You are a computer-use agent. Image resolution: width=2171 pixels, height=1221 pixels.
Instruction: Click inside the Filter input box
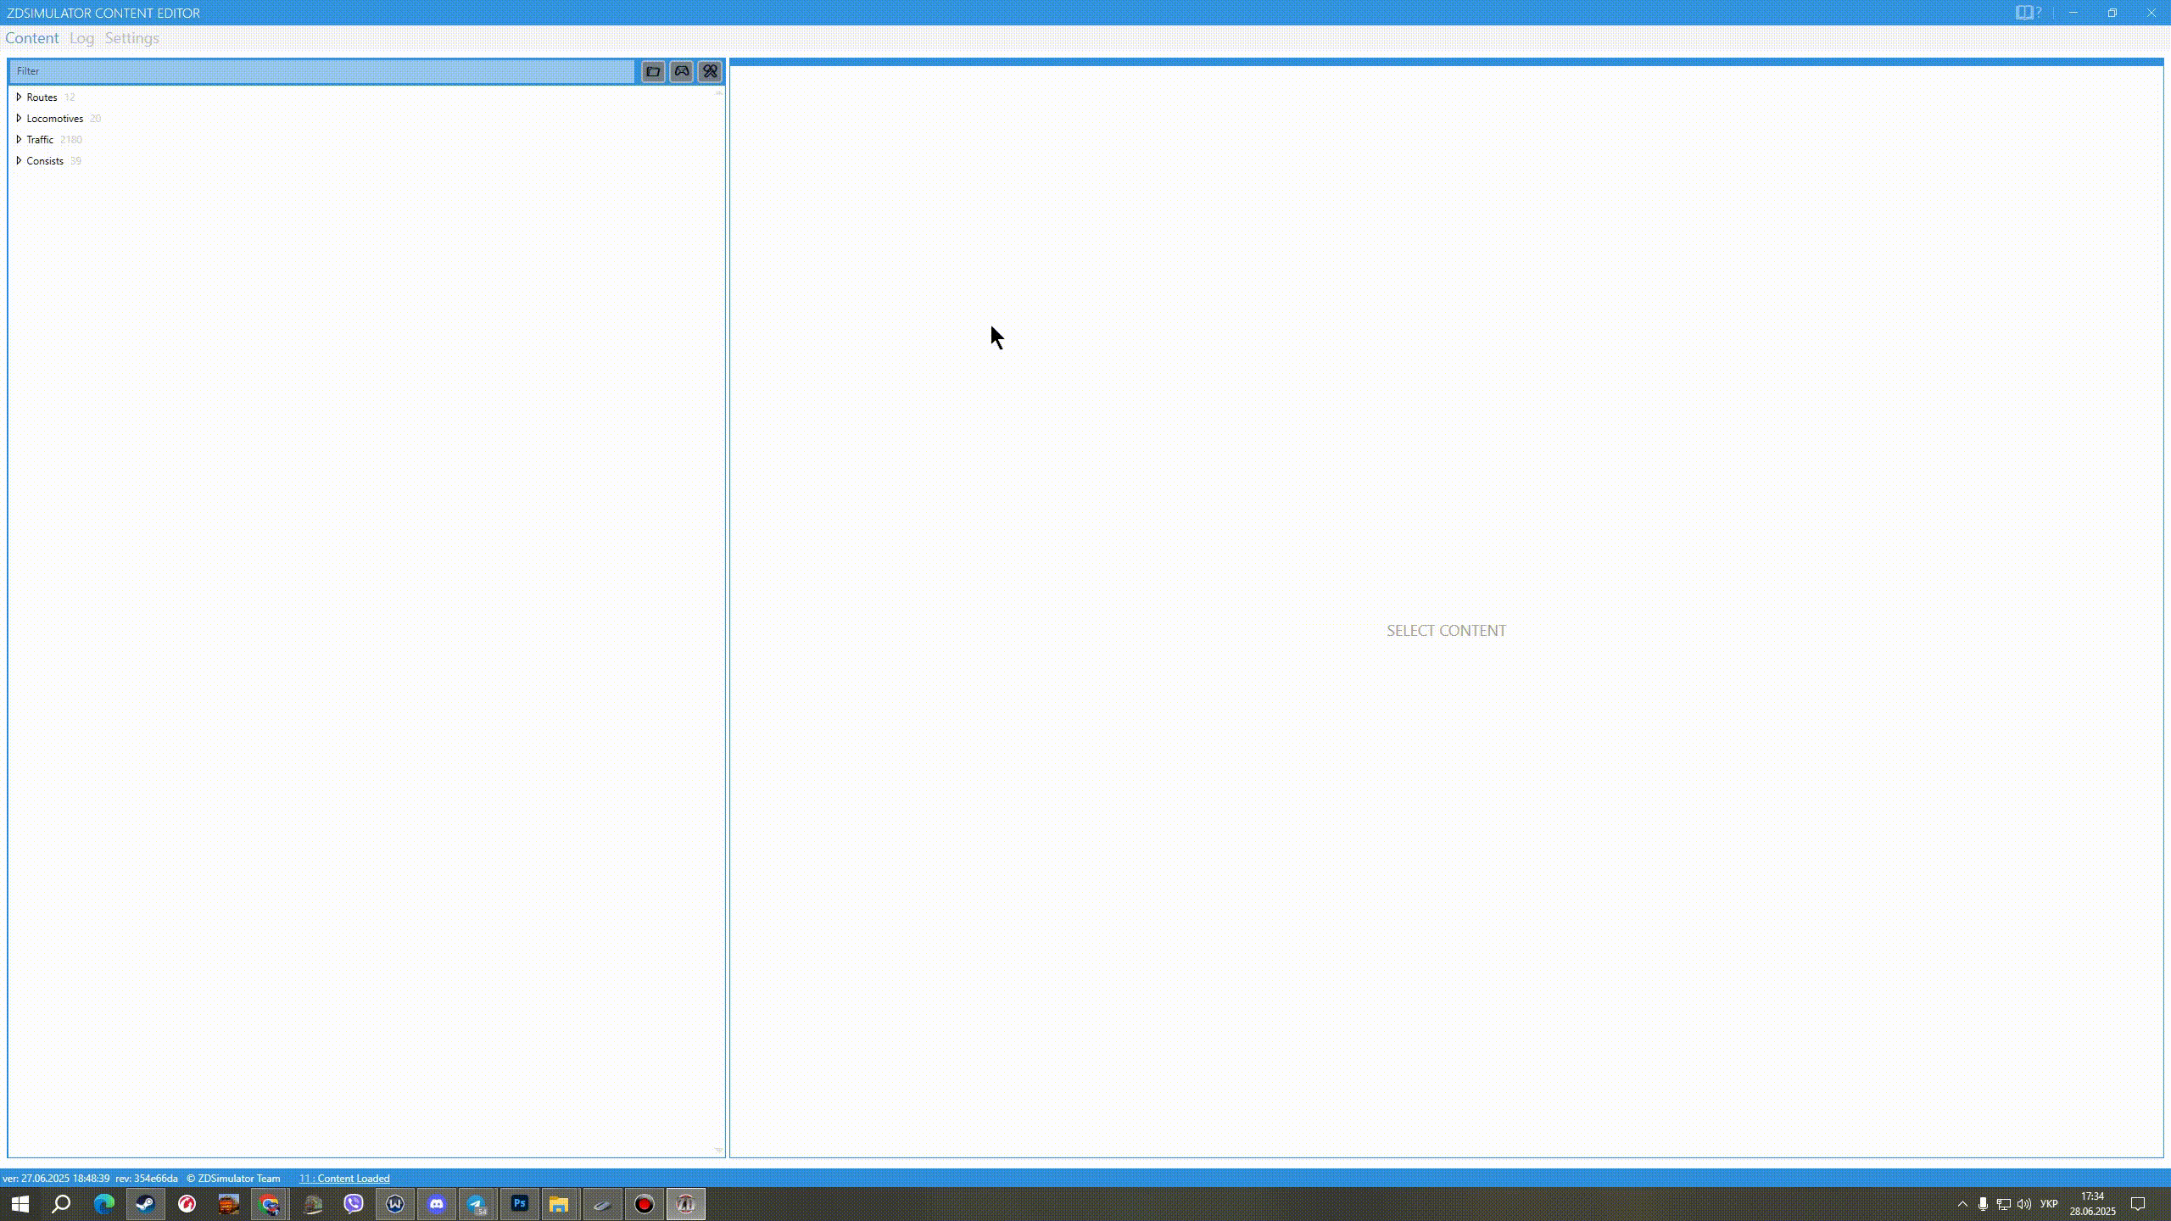[x=322, y=71]
